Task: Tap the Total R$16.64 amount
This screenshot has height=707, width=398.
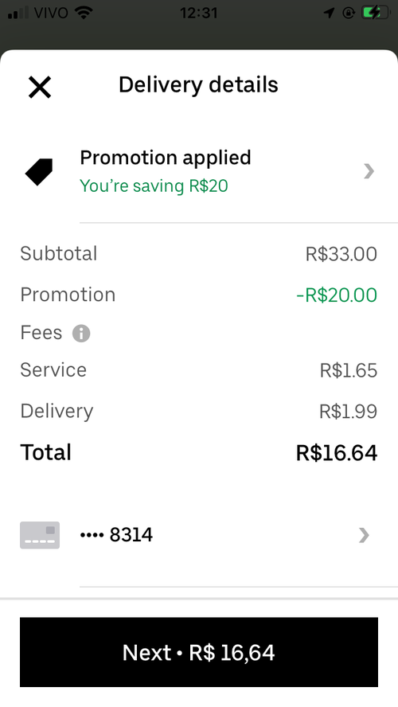Action: (337, 453)
